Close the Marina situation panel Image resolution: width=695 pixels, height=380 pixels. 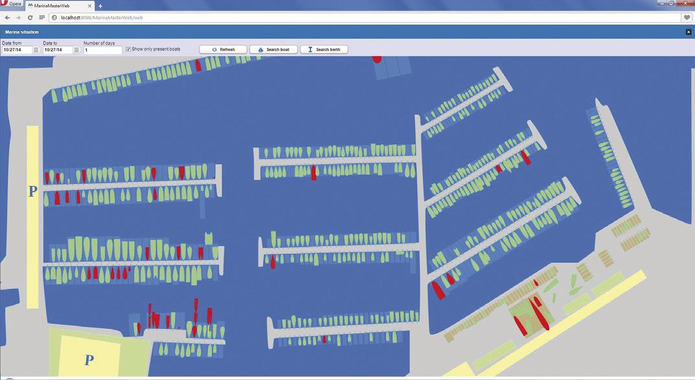[x=689, y=32]
